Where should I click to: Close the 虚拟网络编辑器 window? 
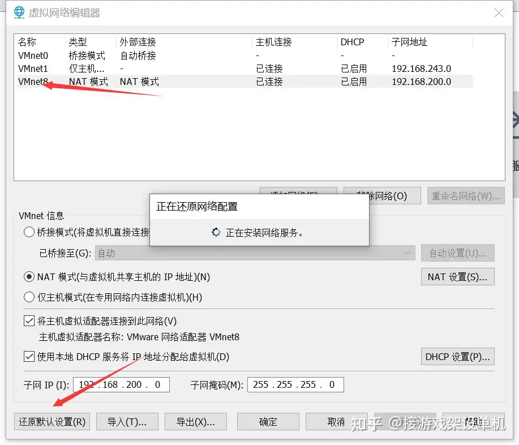(499, 13)
